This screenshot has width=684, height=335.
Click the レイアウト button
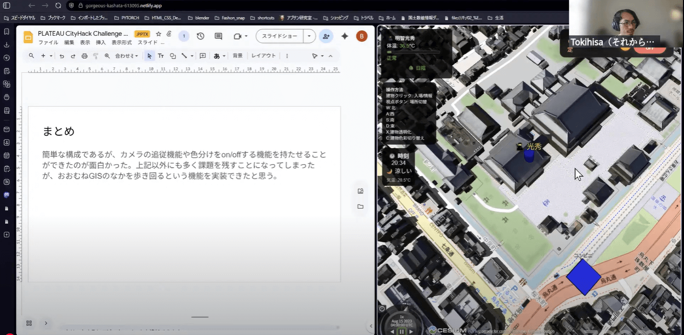coord(263,56)
